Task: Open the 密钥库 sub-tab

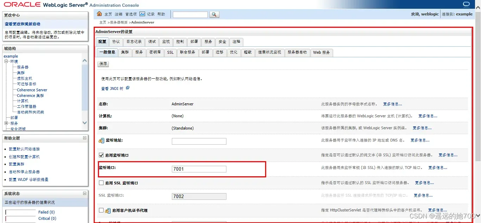Action: point(155,52)
